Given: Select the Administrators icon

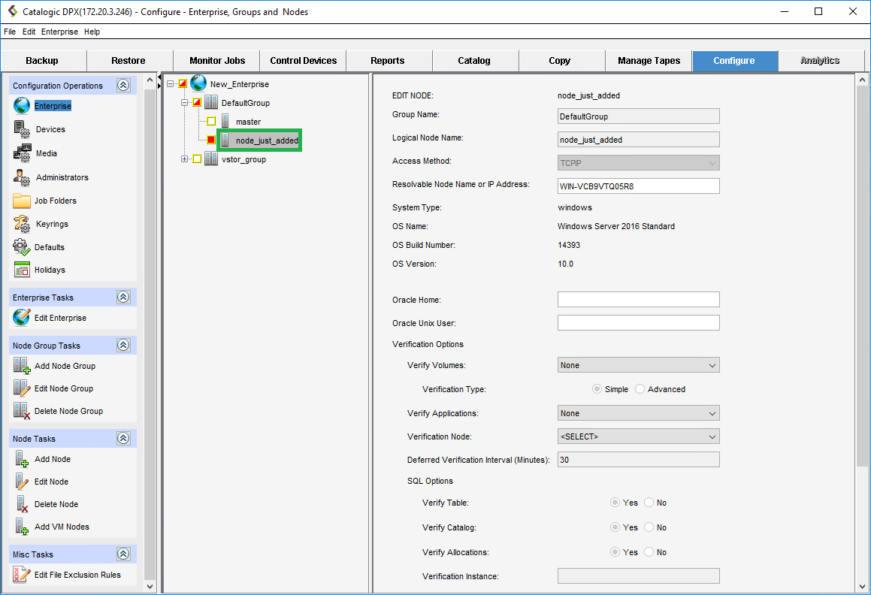Looking at the screenshot, I should click(22, 177).
